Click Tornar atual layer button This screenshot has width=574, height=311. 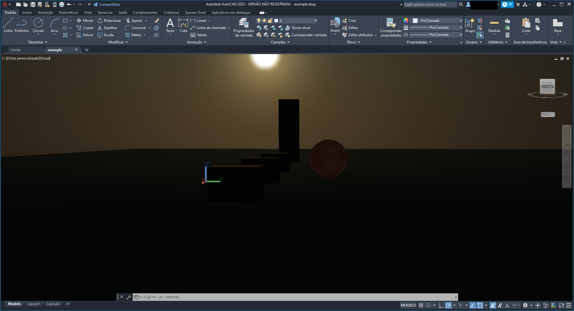pyautogui.click(x=297, y=28)
